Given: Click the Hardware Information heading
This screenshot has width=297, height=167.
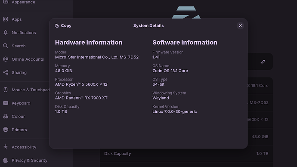Looking at the screenshot, I should click(89, 43).
